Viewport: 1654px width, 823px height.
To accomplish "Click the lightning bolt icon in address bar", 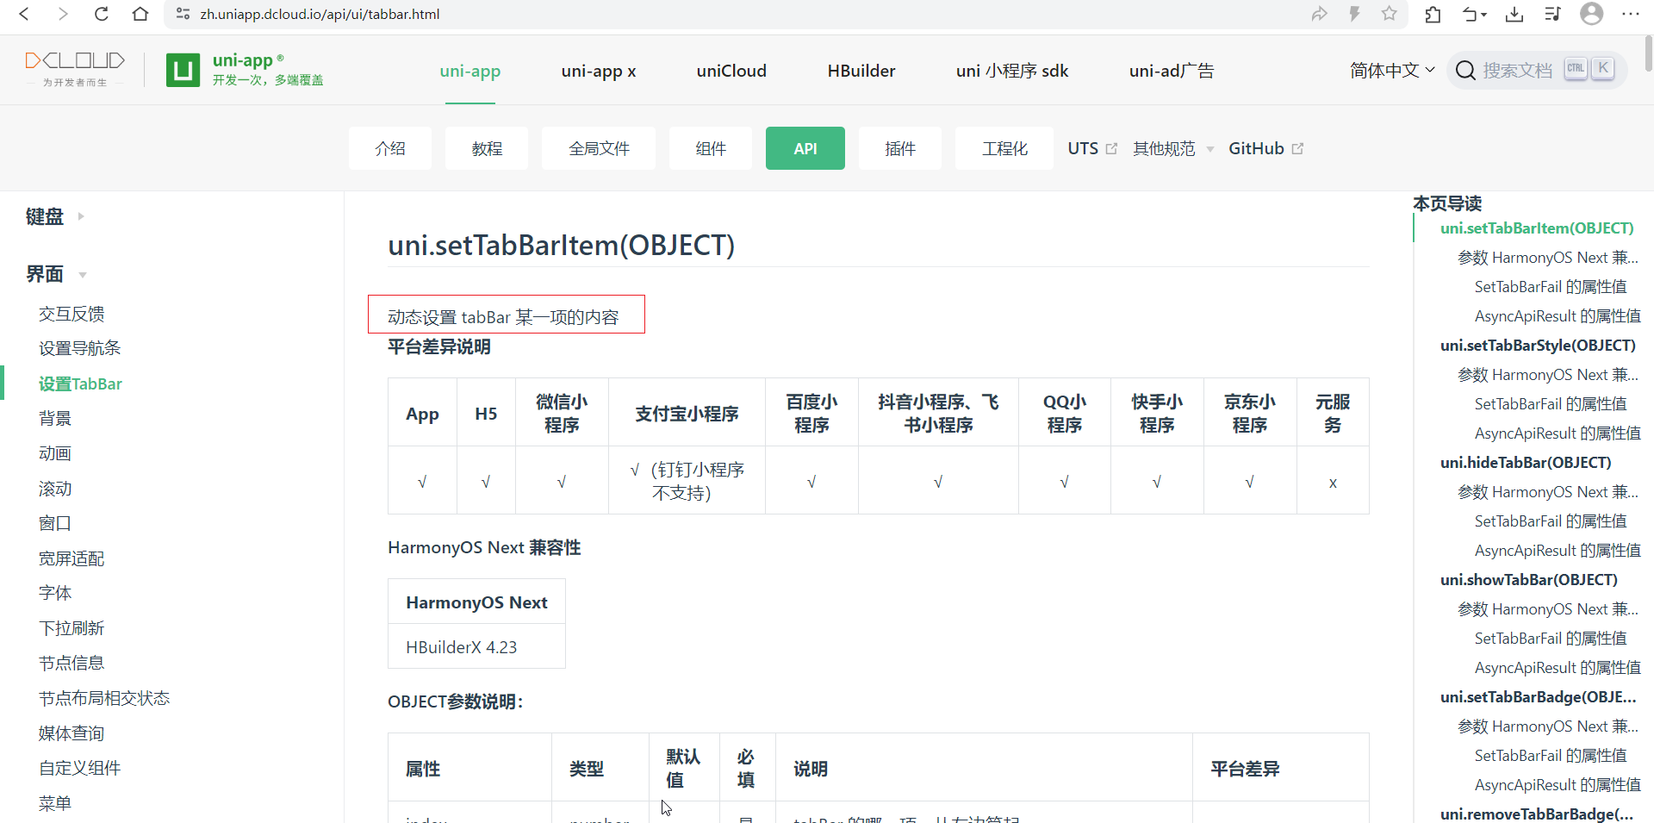I will coord(1354,14).
